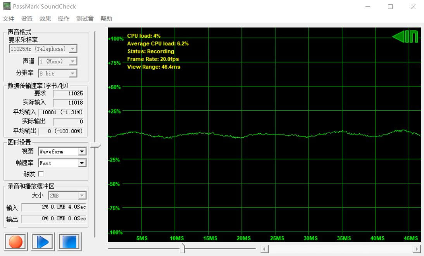Maximize the PassMark SoundCheck window
The image size is (424, 256).
tap(390, 7)
